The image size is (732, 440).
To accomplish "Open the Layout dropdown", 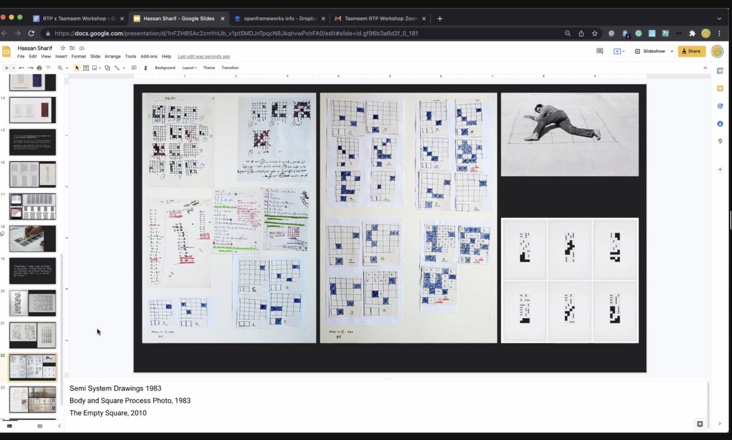I will click(x=189, y=68).
